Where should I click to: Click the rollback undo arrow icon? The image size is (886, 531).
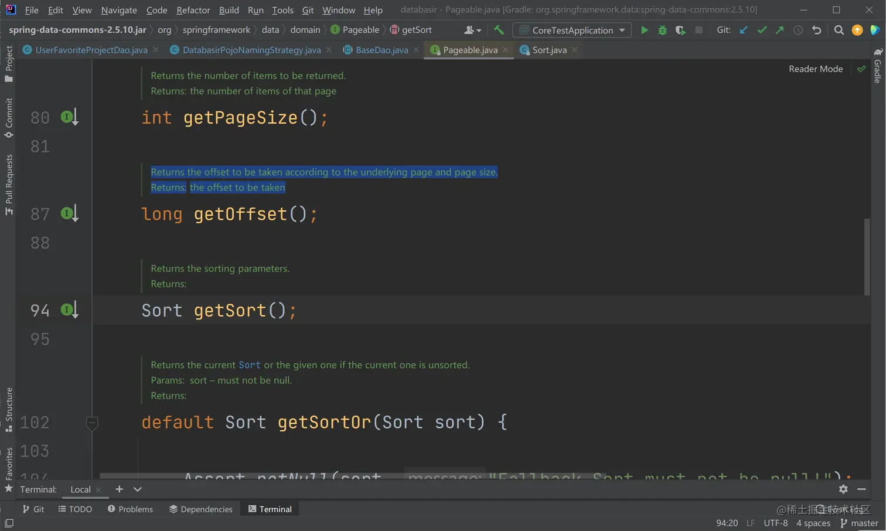[816, 30]
